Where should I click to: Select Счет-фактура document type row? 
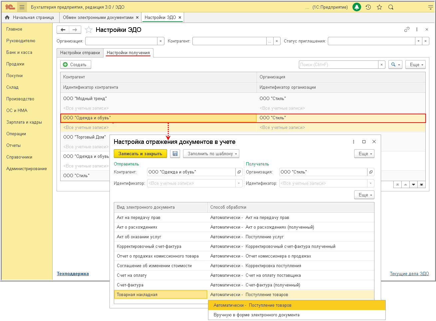tap(244, 285)
